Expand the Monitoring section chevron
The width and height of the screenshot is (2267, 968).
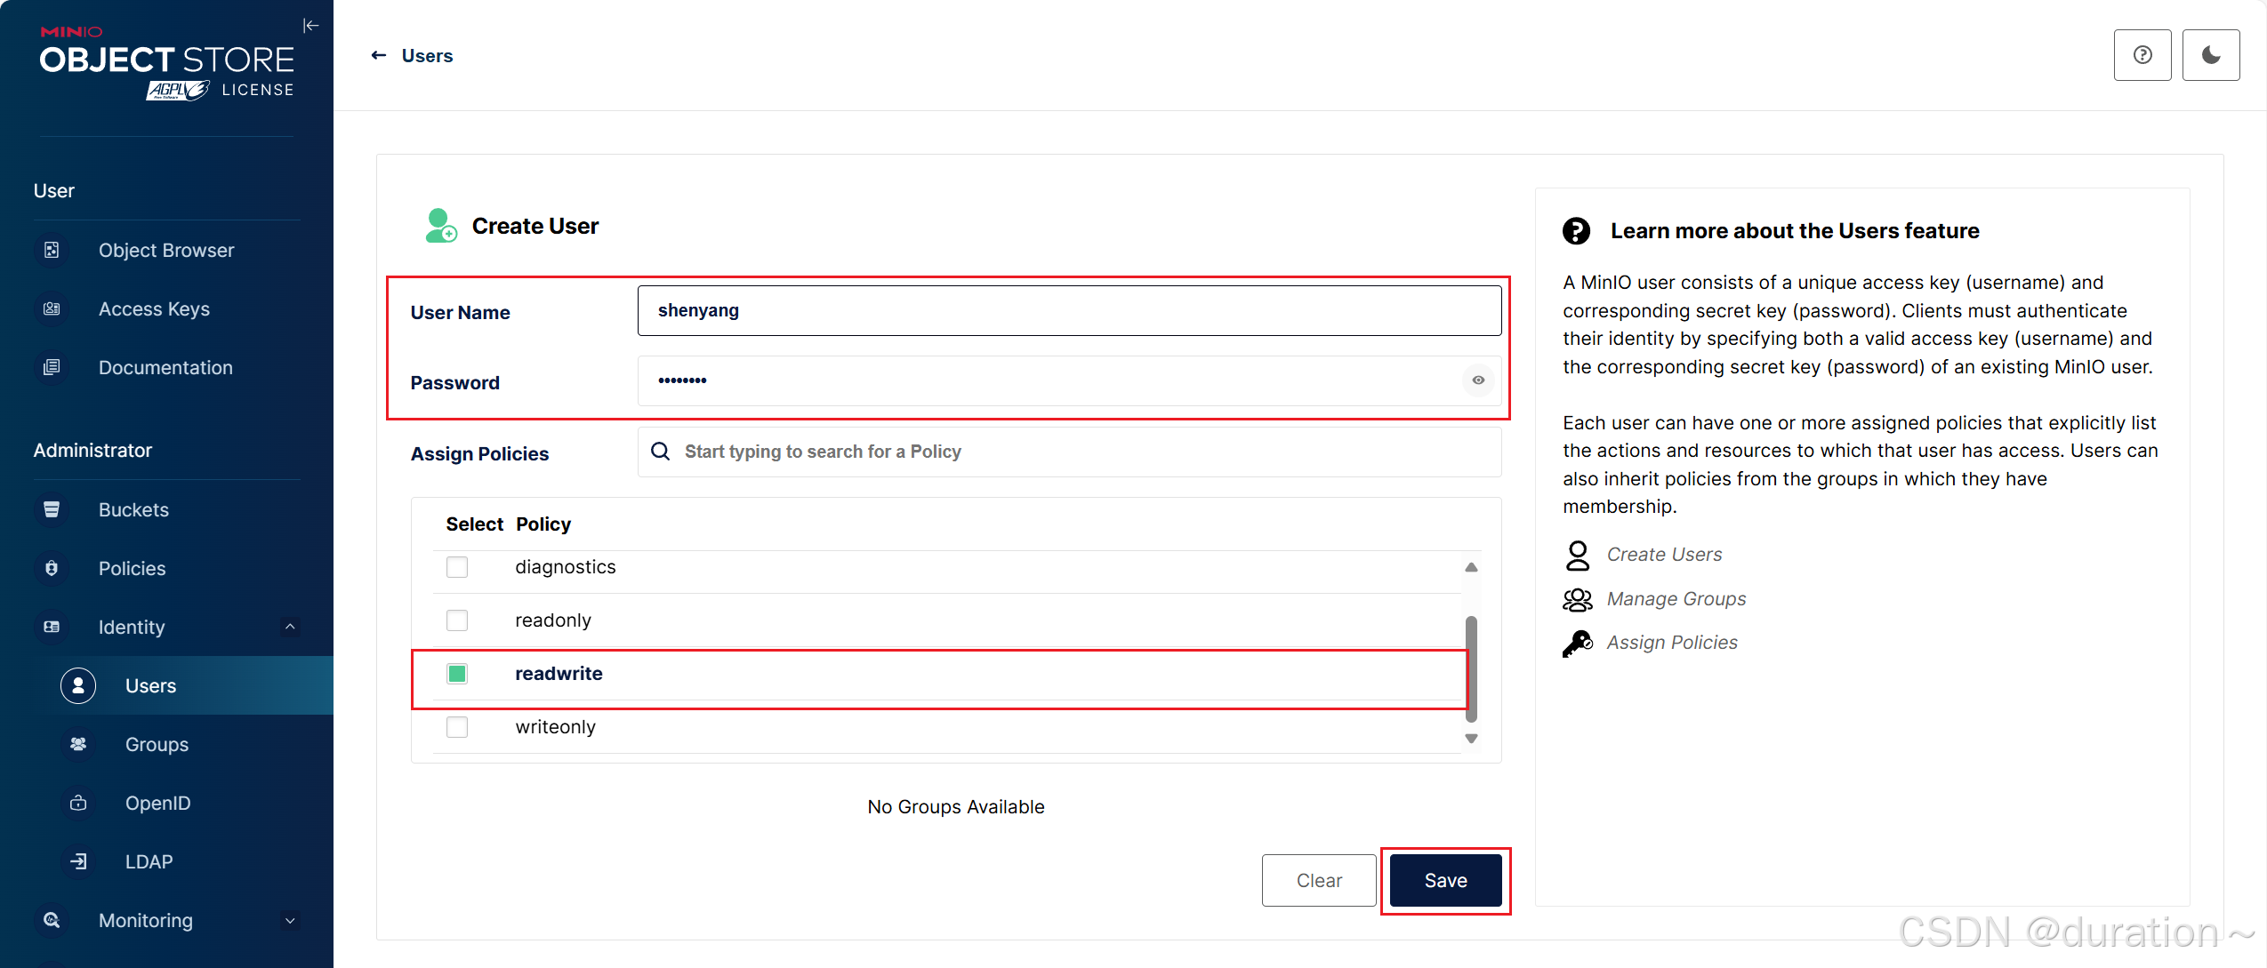(x=290, y=921)
